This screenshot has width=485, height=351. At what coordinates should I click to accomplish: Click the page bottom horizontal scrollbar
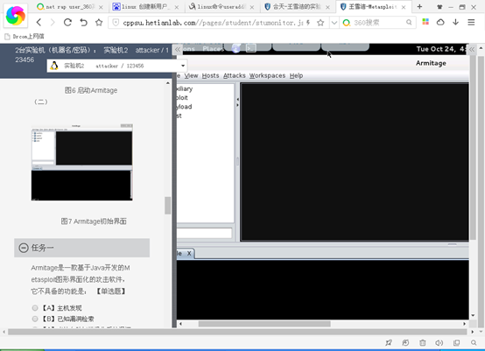tap(237, 332)
